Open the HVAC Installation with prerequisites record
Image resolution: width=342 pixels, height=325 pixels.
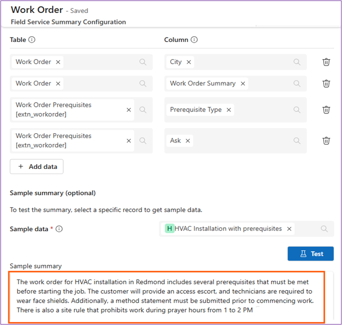click(228, 229)
